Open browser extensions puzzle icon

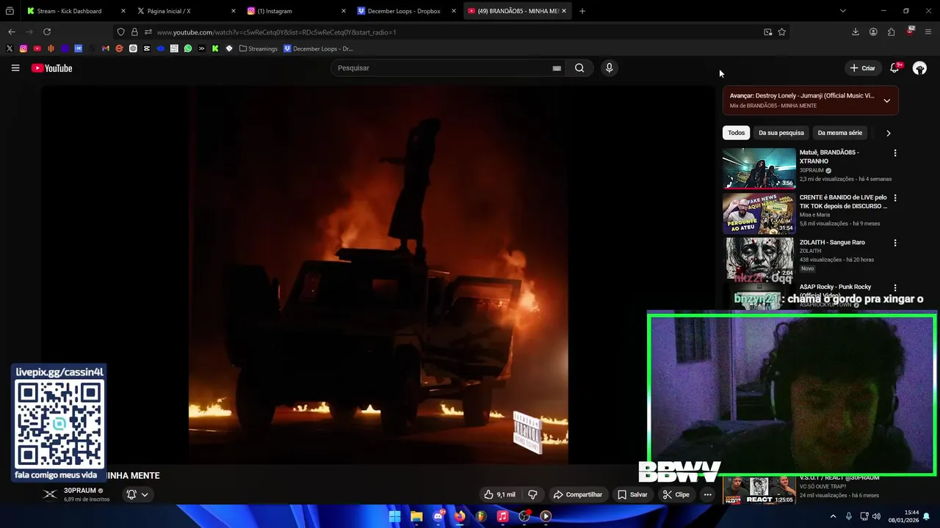pyautogui.click(x=891, y=32)
